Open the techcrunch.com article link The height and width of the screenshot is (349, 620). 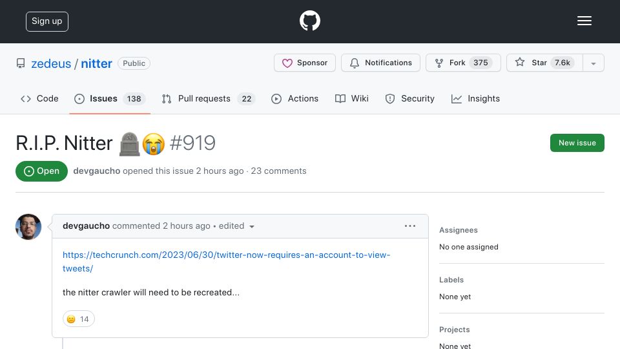(x=226, y=262)
